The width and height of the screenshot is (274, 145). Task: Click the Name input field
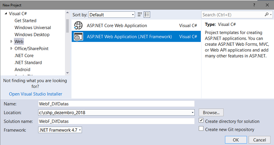click(116, 104)
